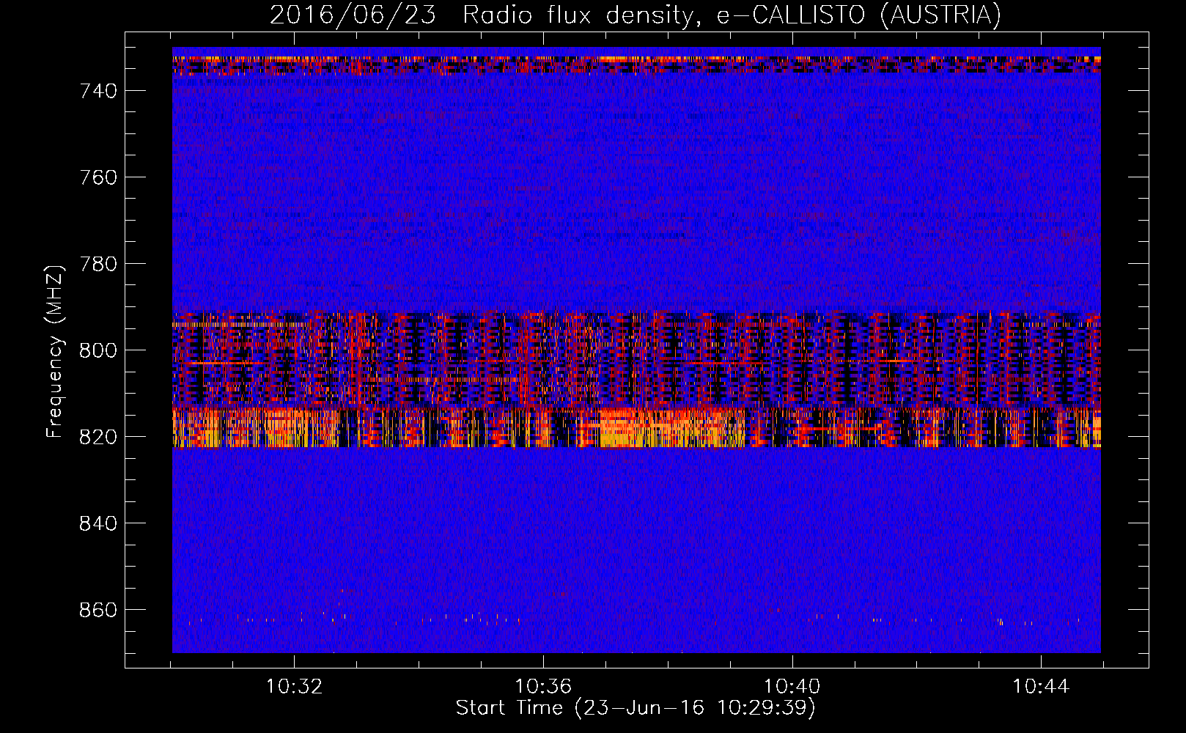The image size is (1186, 733).
Task: Click the 10:36 time tick label
Action: tap(543, 687)
